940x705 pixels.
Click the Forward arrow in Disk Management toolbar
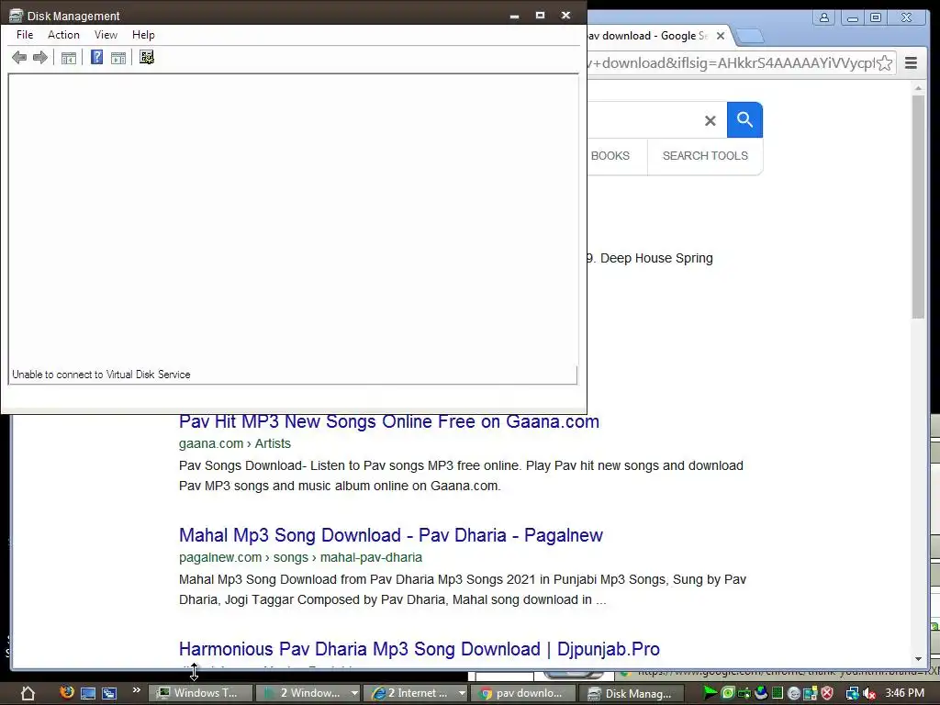tap(40, 58)
